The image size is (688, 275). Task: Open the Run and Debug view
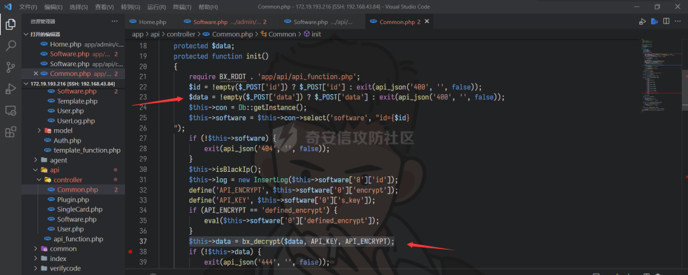(11, 88)
